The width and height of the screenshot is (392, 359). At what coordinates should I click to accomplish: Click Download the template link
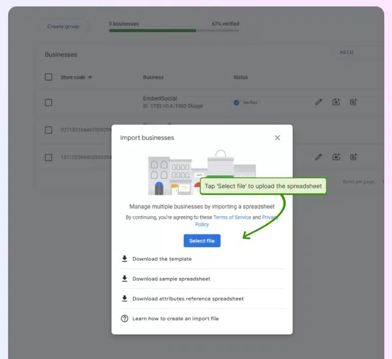[162, 259]
